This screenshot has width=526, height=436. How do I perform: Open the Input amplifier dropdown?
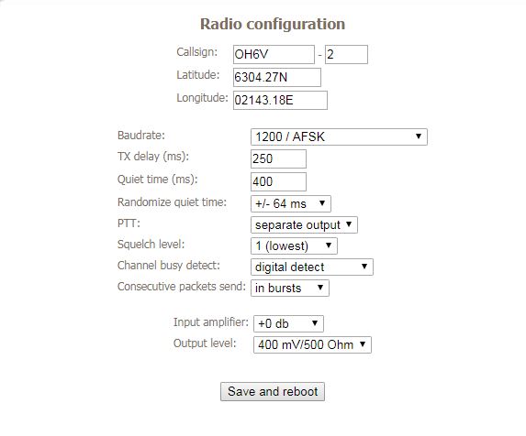(288, 323)
